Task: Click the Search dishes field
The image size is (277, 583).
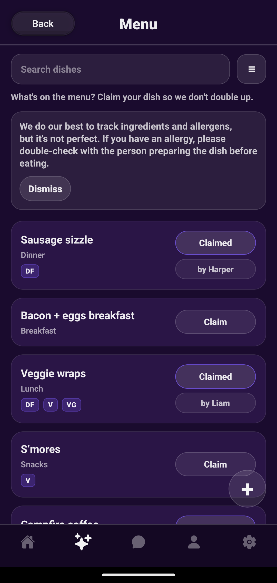Action: point(120,69)
